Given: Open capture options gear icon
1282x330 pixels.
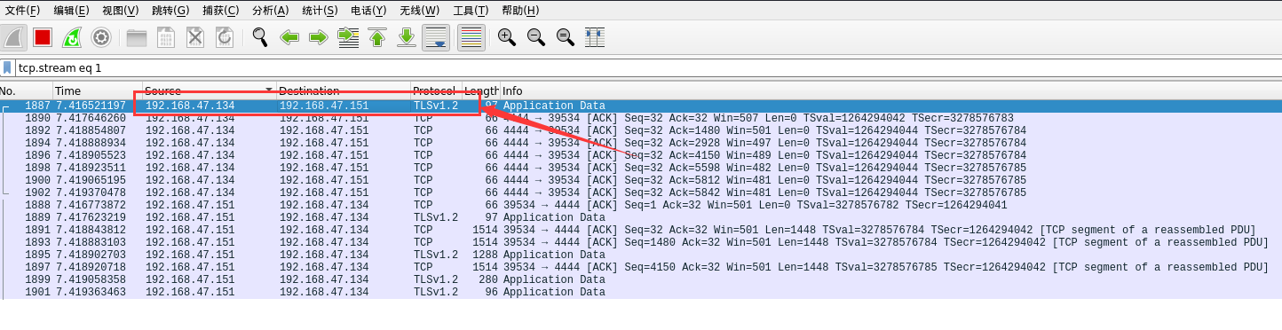Looking at the screenshot, I should [x=101, y=37].
